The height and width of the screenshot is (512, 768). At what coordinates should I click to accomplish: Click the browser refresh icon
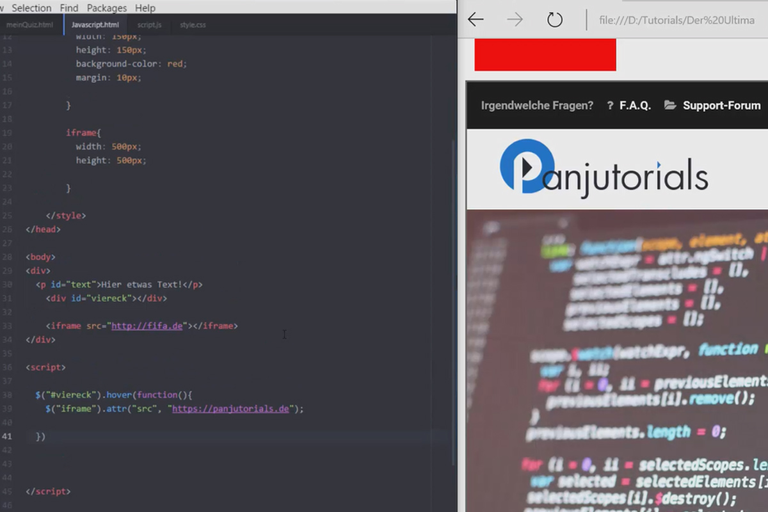[555, 20]
